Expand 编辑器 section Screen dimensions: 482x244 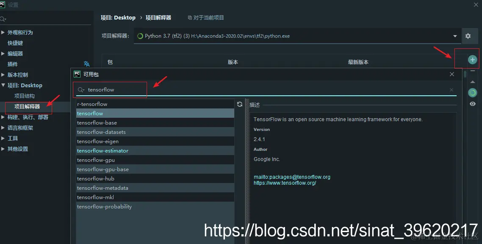click(3, 53)
